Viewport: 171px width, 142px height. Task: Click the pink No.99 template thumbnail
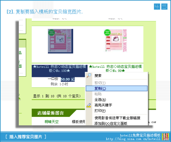(x=115, y=41)
